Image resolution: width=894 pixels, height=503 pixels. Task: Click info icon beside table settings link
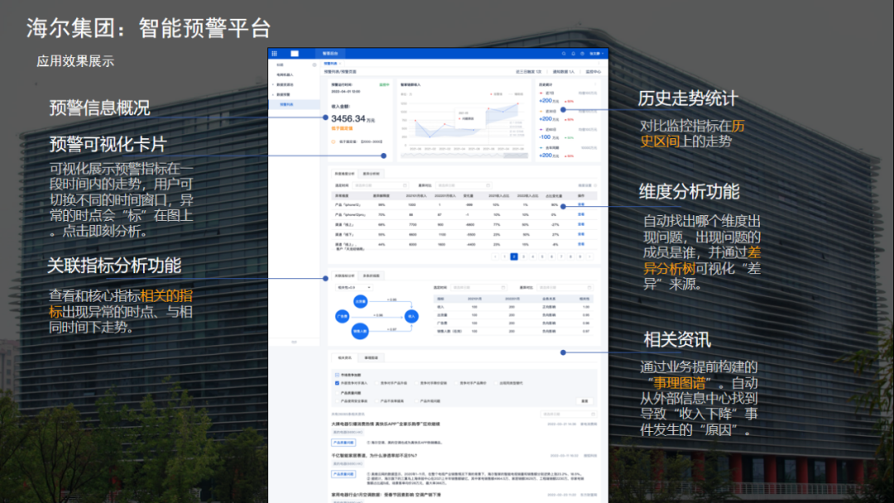point(595,185)
